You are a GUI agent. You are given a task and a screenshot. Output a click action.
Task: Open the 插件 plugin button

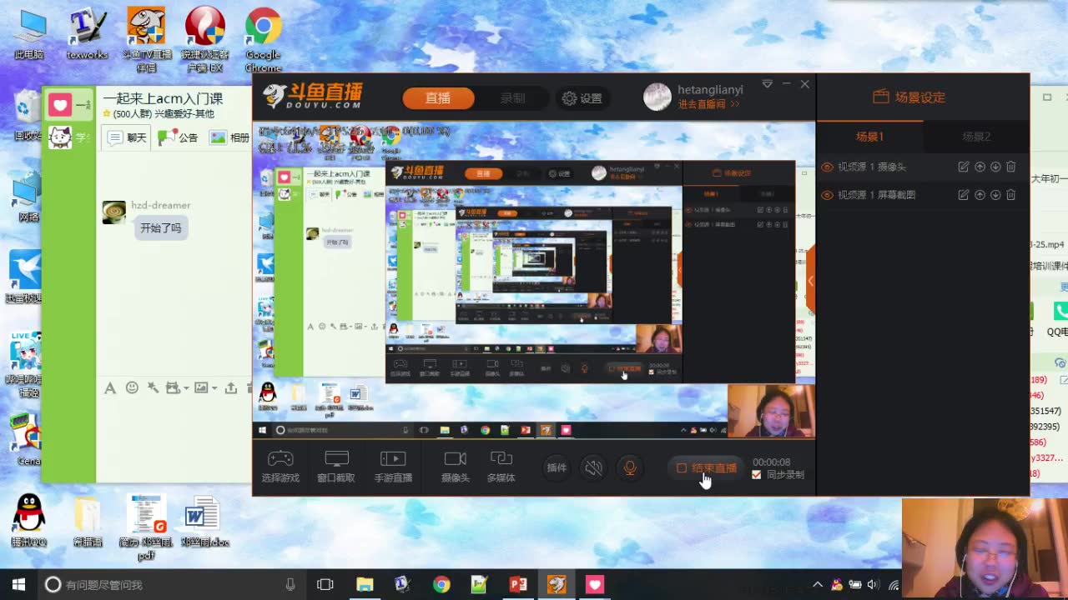pos(557,467)
